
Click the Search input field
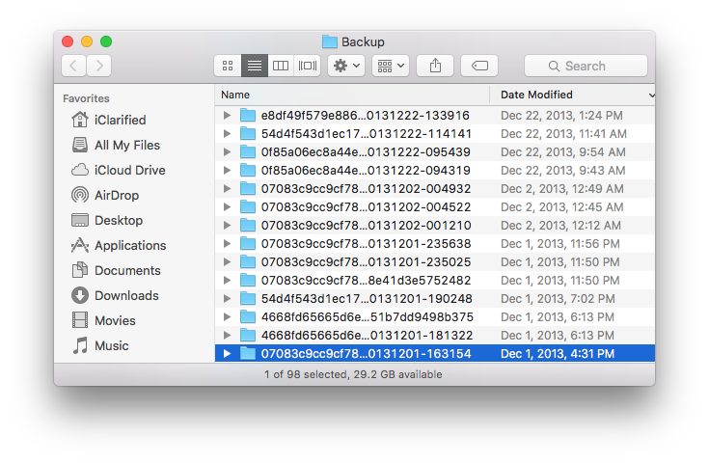tap(586, 66)
